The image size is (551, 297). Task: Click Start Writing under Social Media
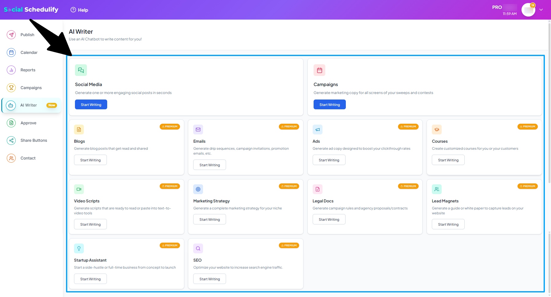coord(91,104)
